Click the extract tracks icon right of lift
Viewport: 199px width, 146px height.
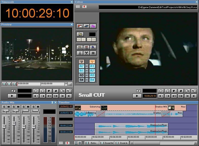tap(93, 53)
